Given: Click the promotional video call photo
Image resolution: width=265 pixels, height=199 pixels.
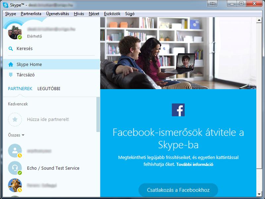Looking at the screenshot, I should (x=178, y=53).
